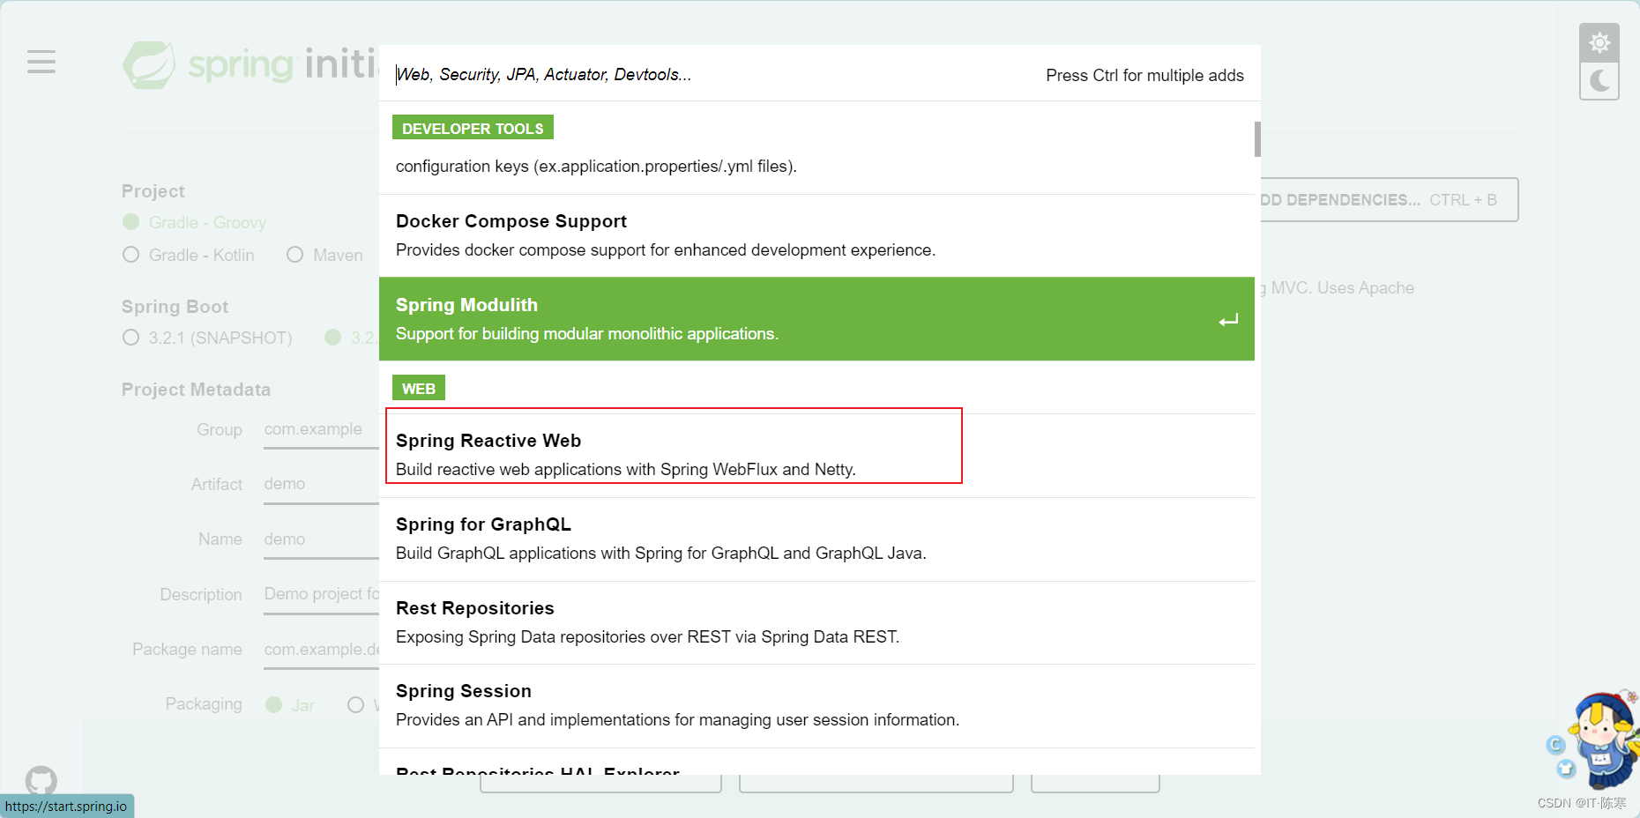This screenshot has width=1640, height=818.
Task: Add the Spring Modulith dependency
Action: point(816,319)
